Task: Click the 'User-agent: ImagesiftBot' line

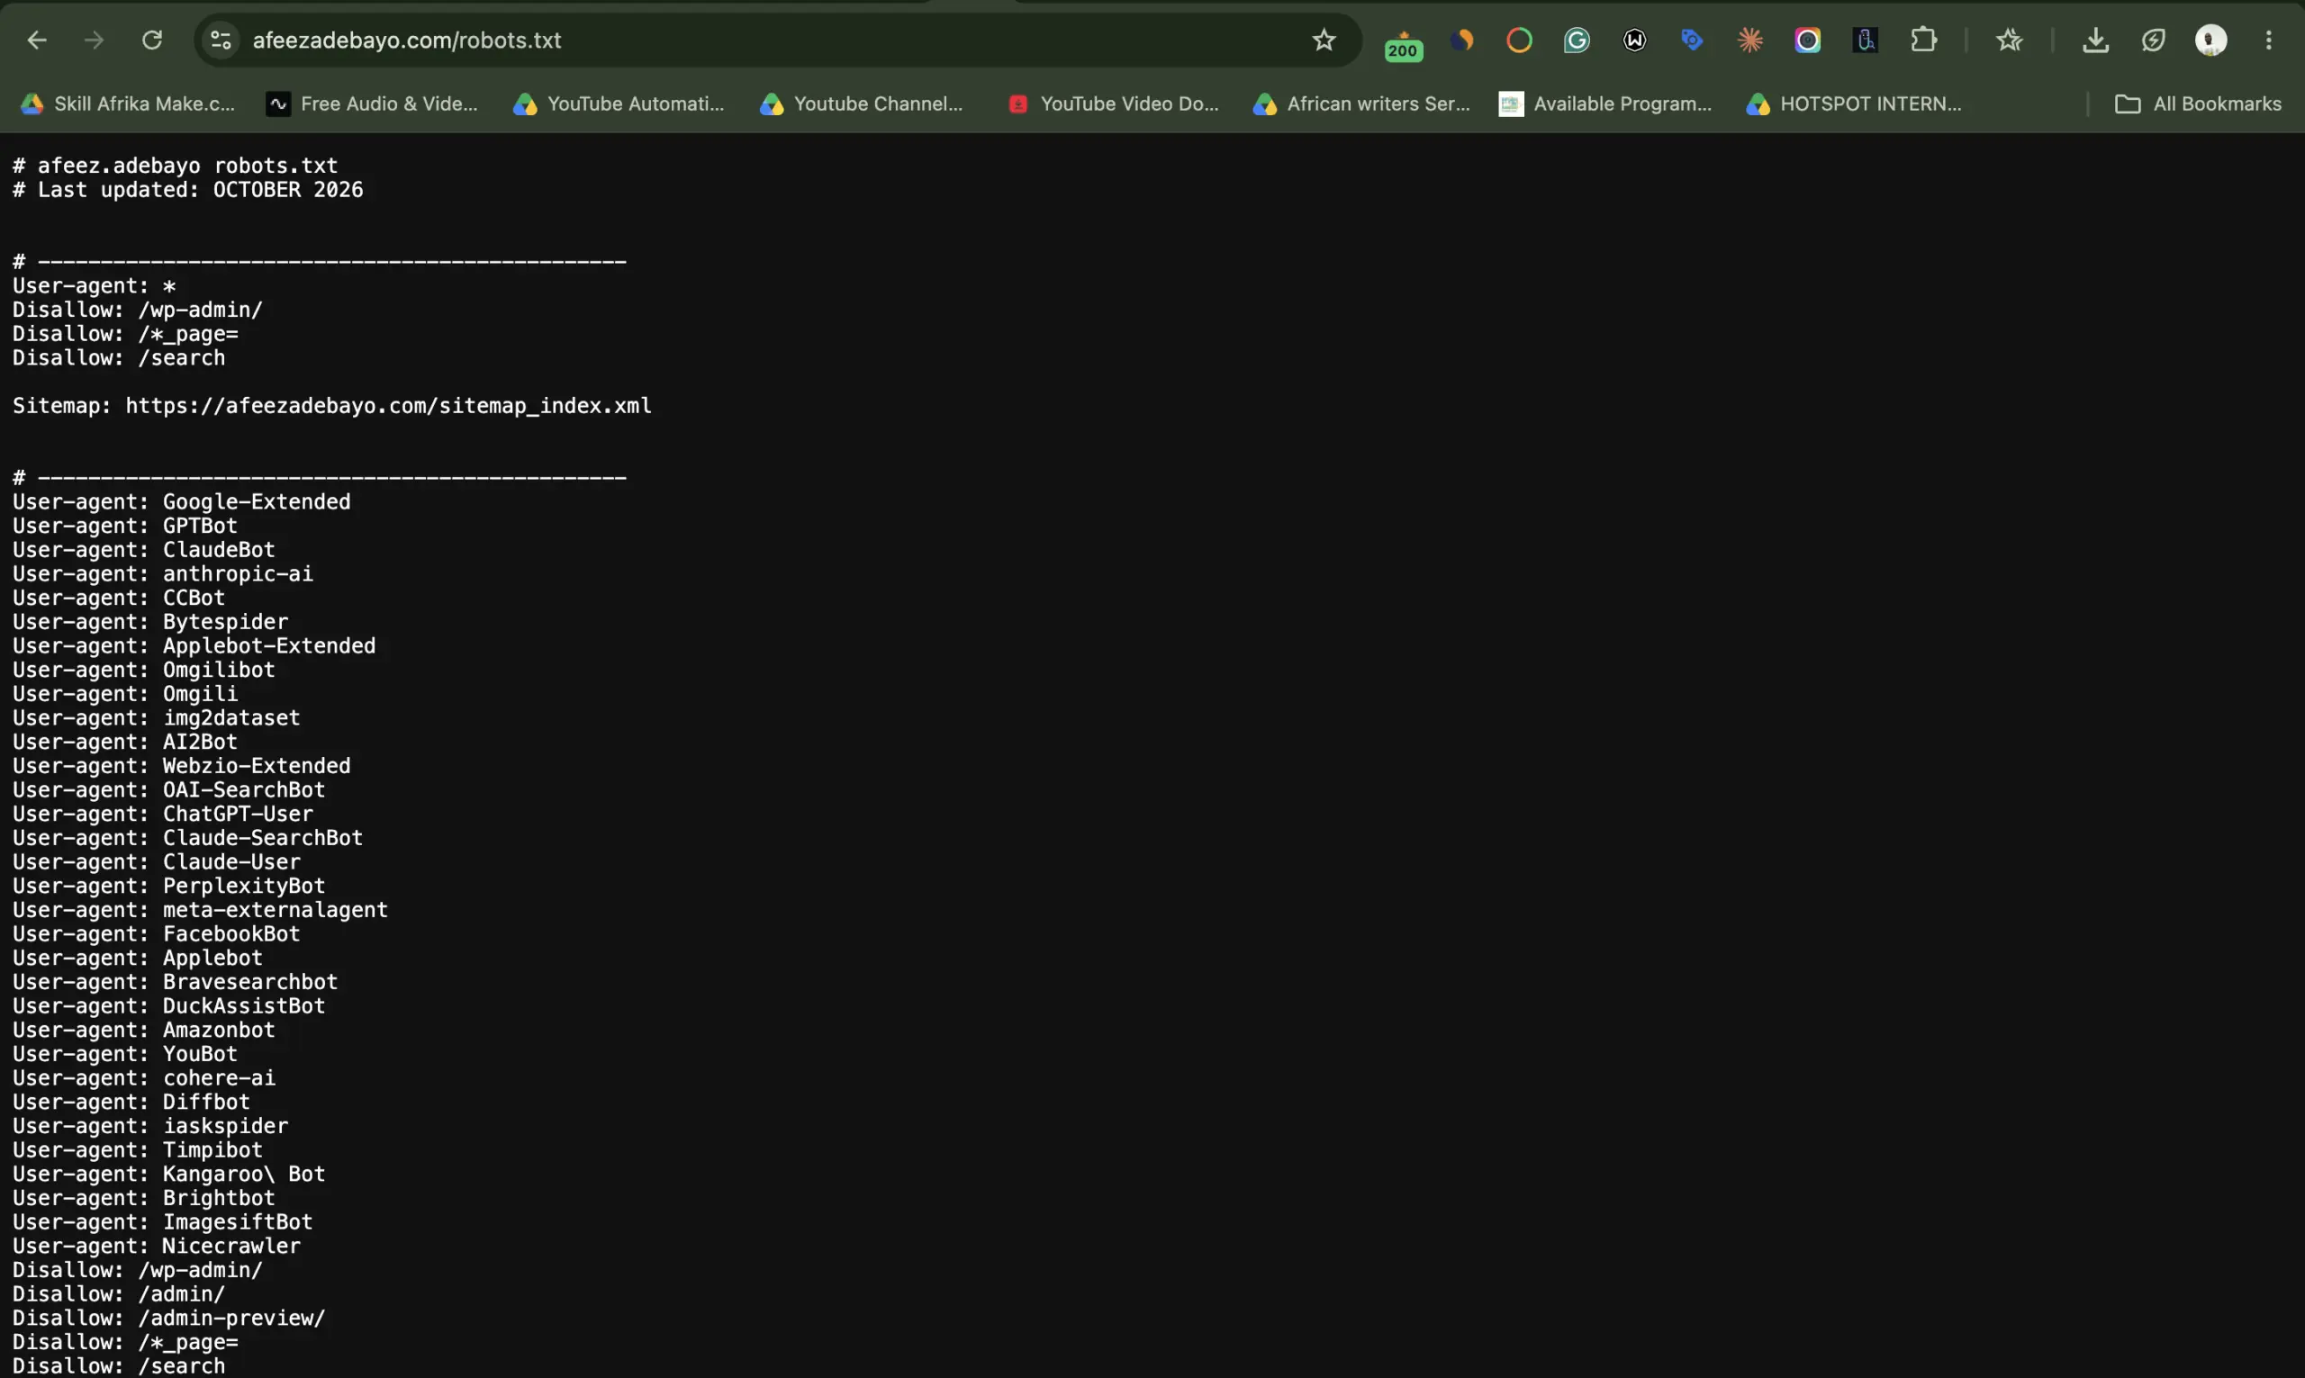Action: (x=162, y=1222)
